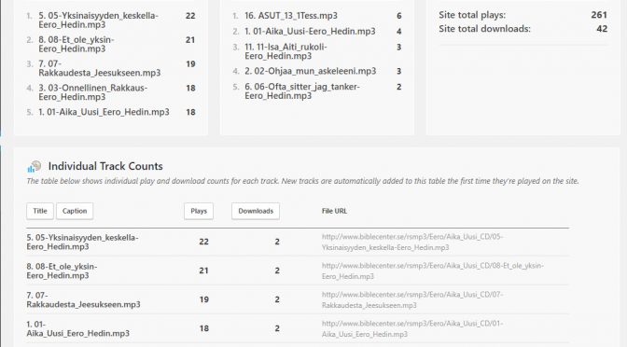Sort the table by Downloads
627x347 pixels.
[256, 211]
